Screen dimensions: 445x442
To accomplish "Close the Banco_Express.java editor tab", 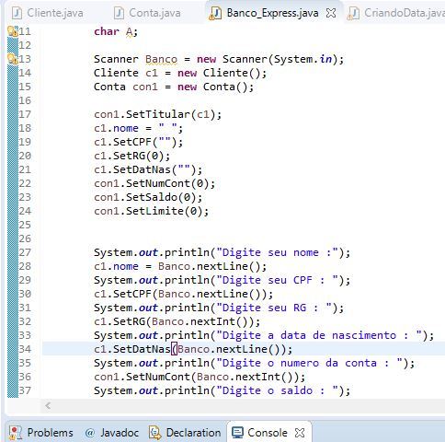I will tap(331, 13).
